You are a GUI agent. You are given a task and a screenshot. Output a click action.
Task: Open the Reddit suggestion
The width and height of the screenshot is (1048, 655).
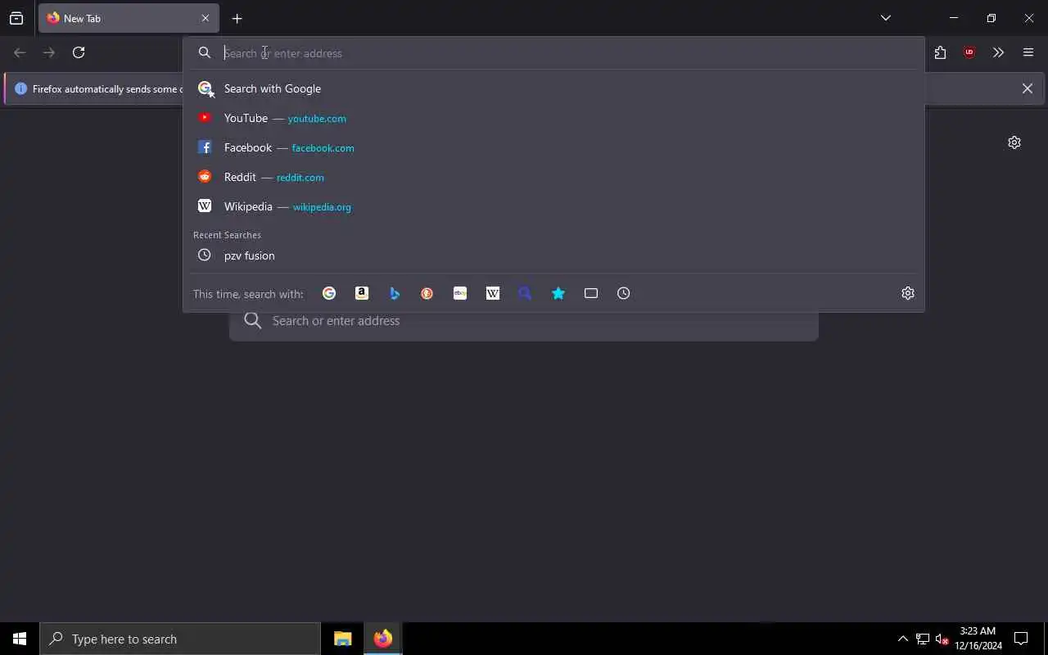pos(553,177)
